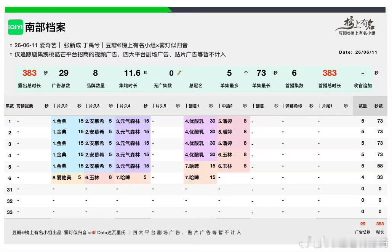Click the episode number 31
The image size is (392, 252).
point(10,190)
